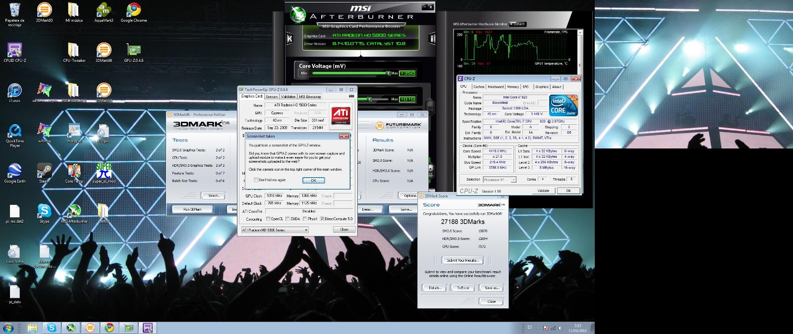Launch the Skype desktop shortcut

click(44, 213)
